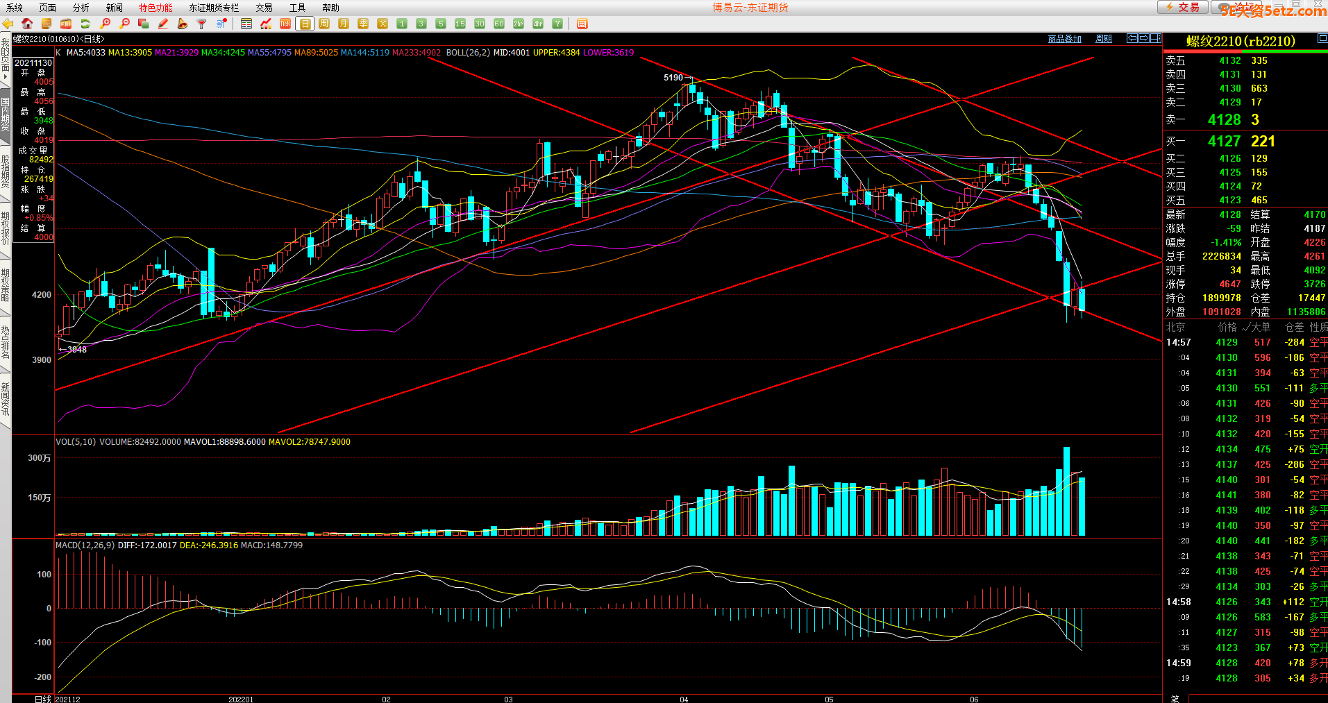1328x703 pixels.
Task: Select the 2hr period icon
Action: click(519, 24)
